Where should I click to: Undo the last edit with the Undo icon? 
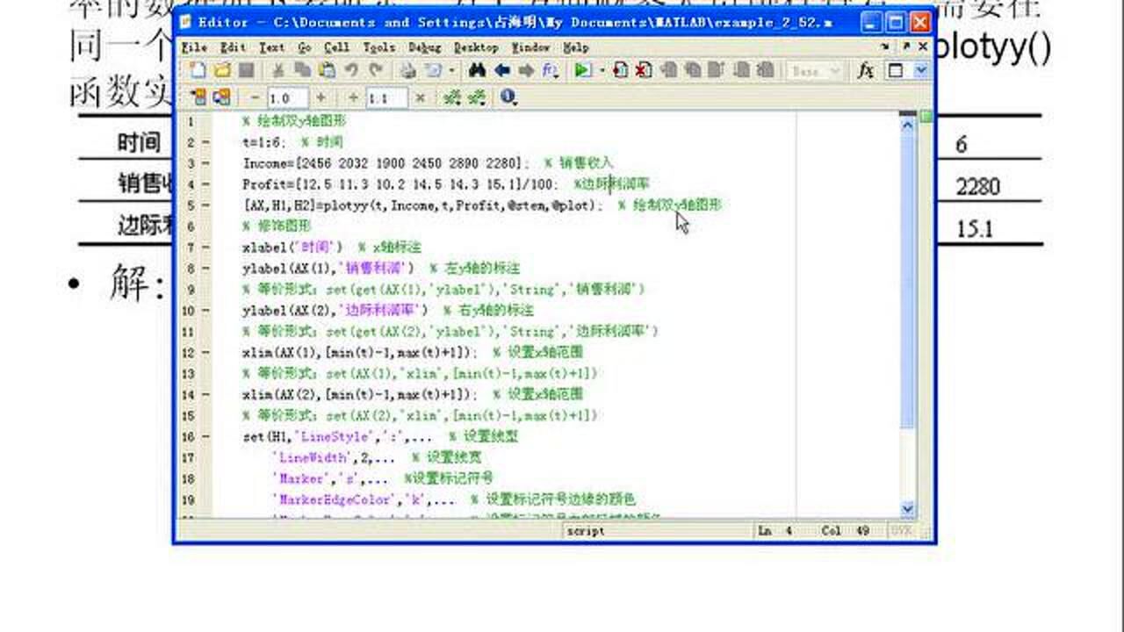(351, 70)
